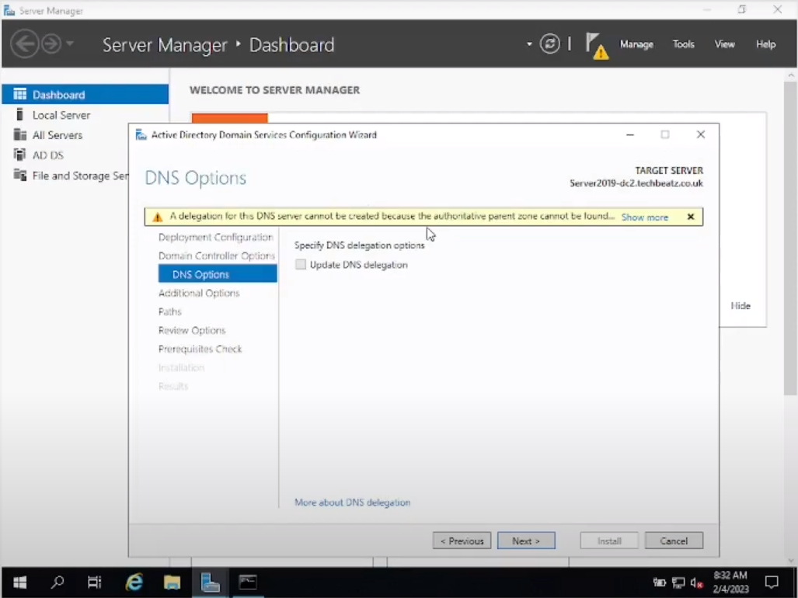
Task: Refresh Server Manager with the refresh icon
Action: [550, 44]
